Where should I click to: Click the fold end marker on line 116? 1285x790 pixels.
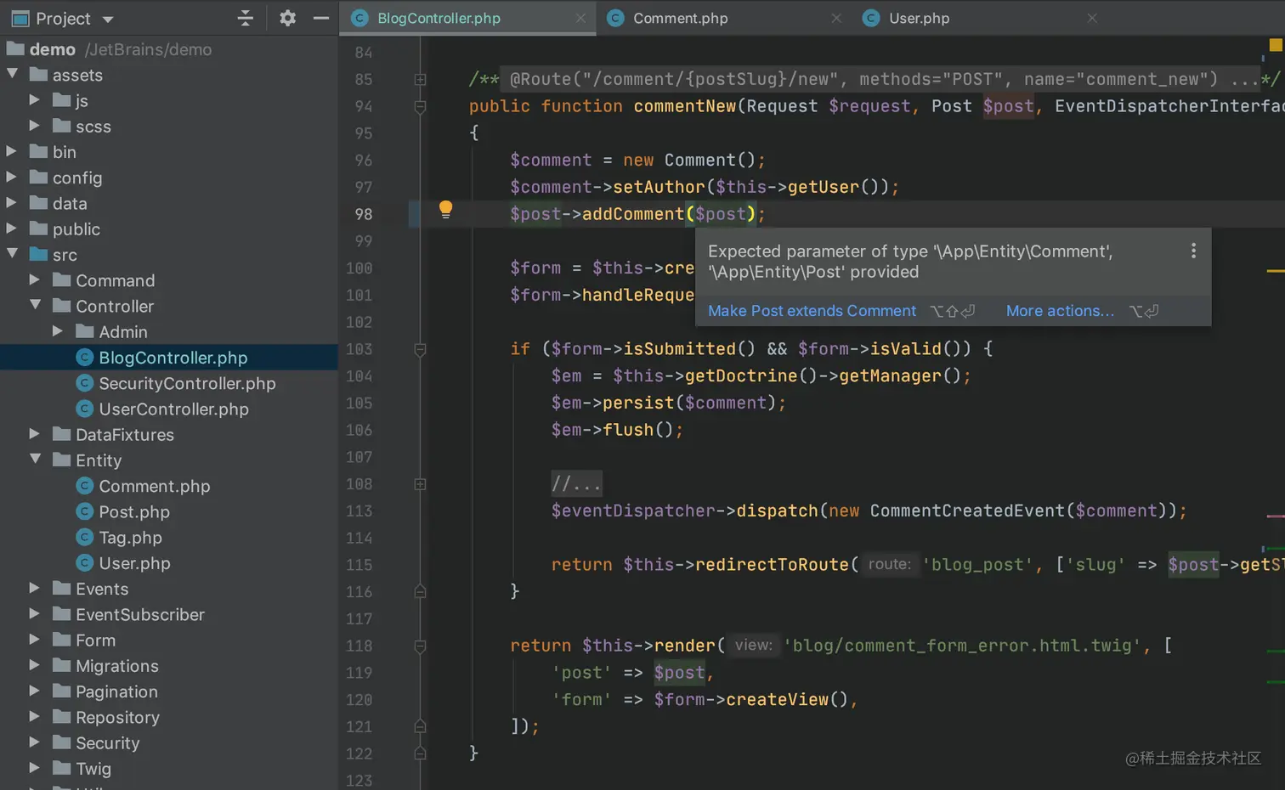pyautogui.click(x=420, y=591)
